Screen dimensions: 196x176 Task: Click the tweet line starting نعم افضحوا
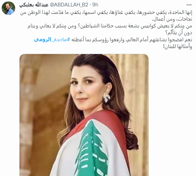pos(113,40)
